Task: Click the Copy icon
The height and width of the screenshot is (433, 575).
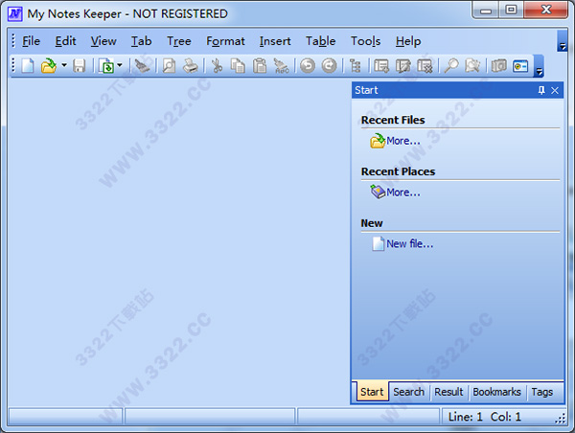Action: [x=238, y=66]
